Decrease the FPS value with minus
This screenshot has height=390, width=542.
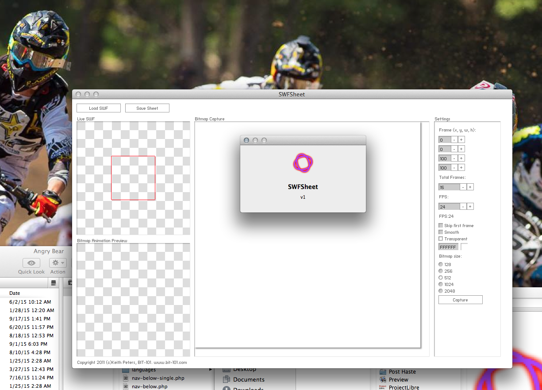[x=463, y=207]
